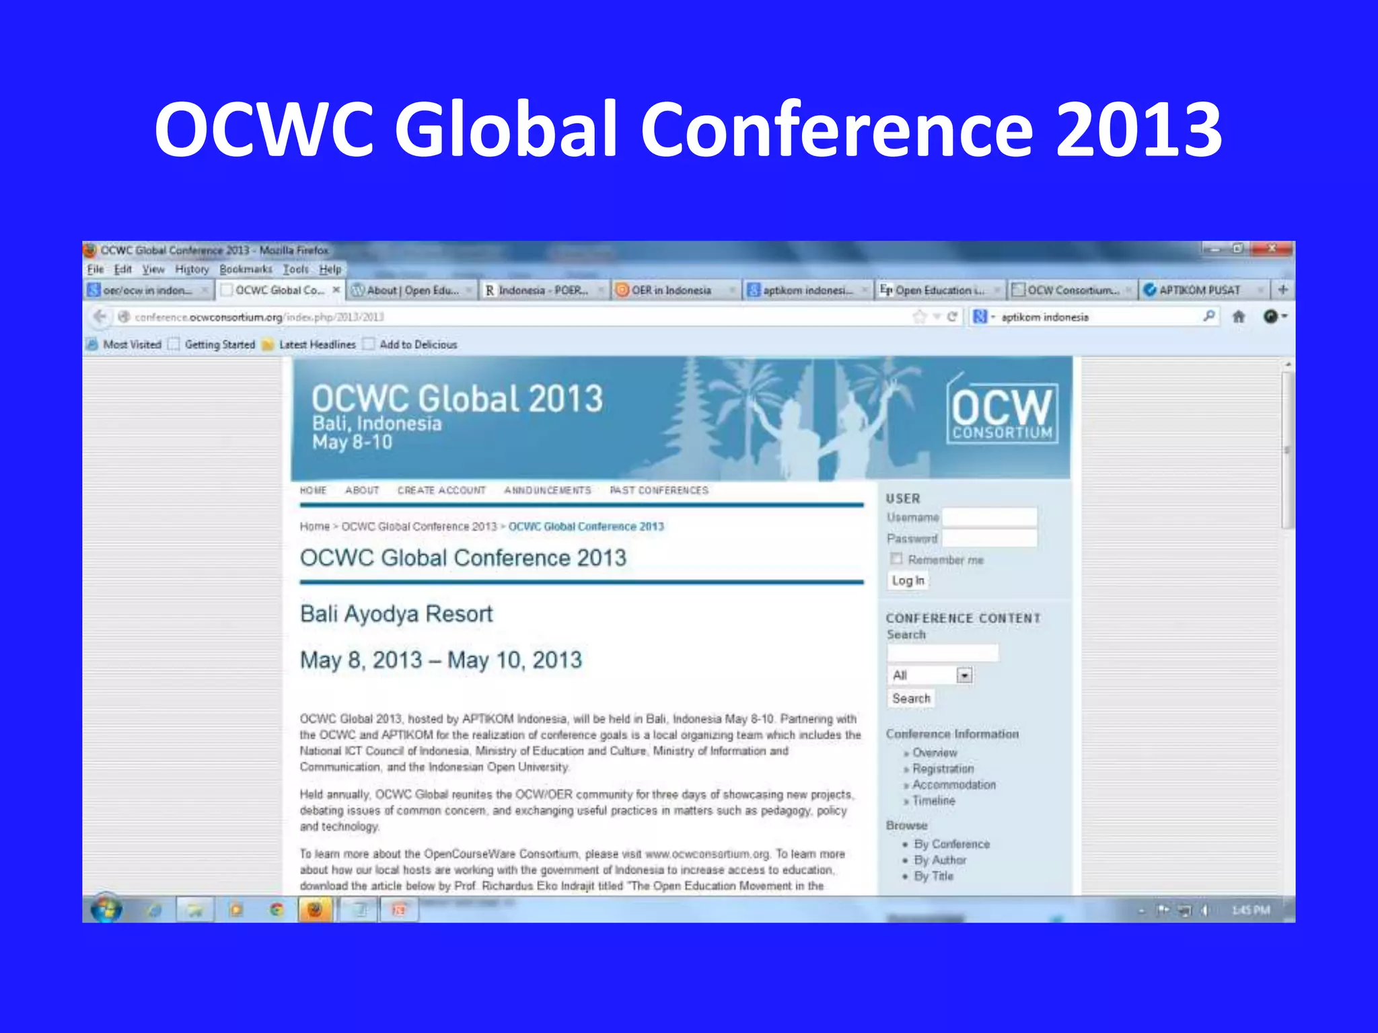Click the conference content search field
The width and height of the screenshot is (1378, 1033).
pyautogui.click(x=943, y=653)
